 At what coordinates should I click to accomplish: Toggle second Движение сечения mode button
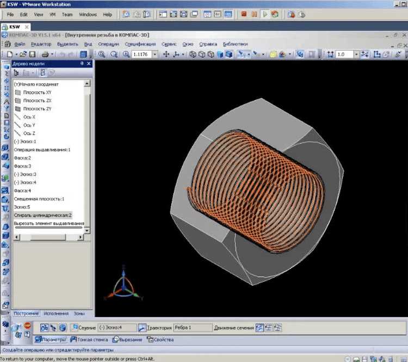[x=269, y=328]
